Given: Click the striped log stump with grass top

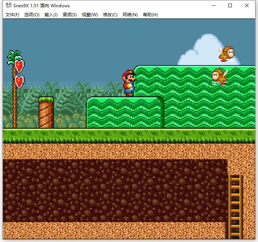Looking at the screenshot, I should 46,112.
